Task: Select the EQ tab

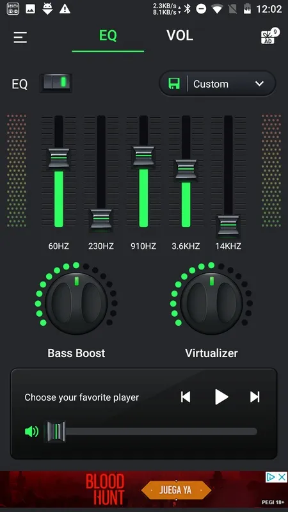Action: pyautogui.click(x=108, y=36)
